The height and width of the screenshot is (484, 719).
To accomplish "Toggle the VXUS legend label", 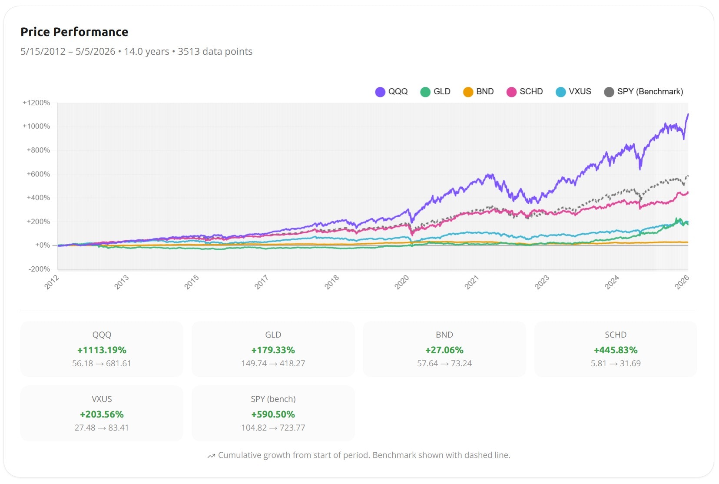I will coord(580,92).
